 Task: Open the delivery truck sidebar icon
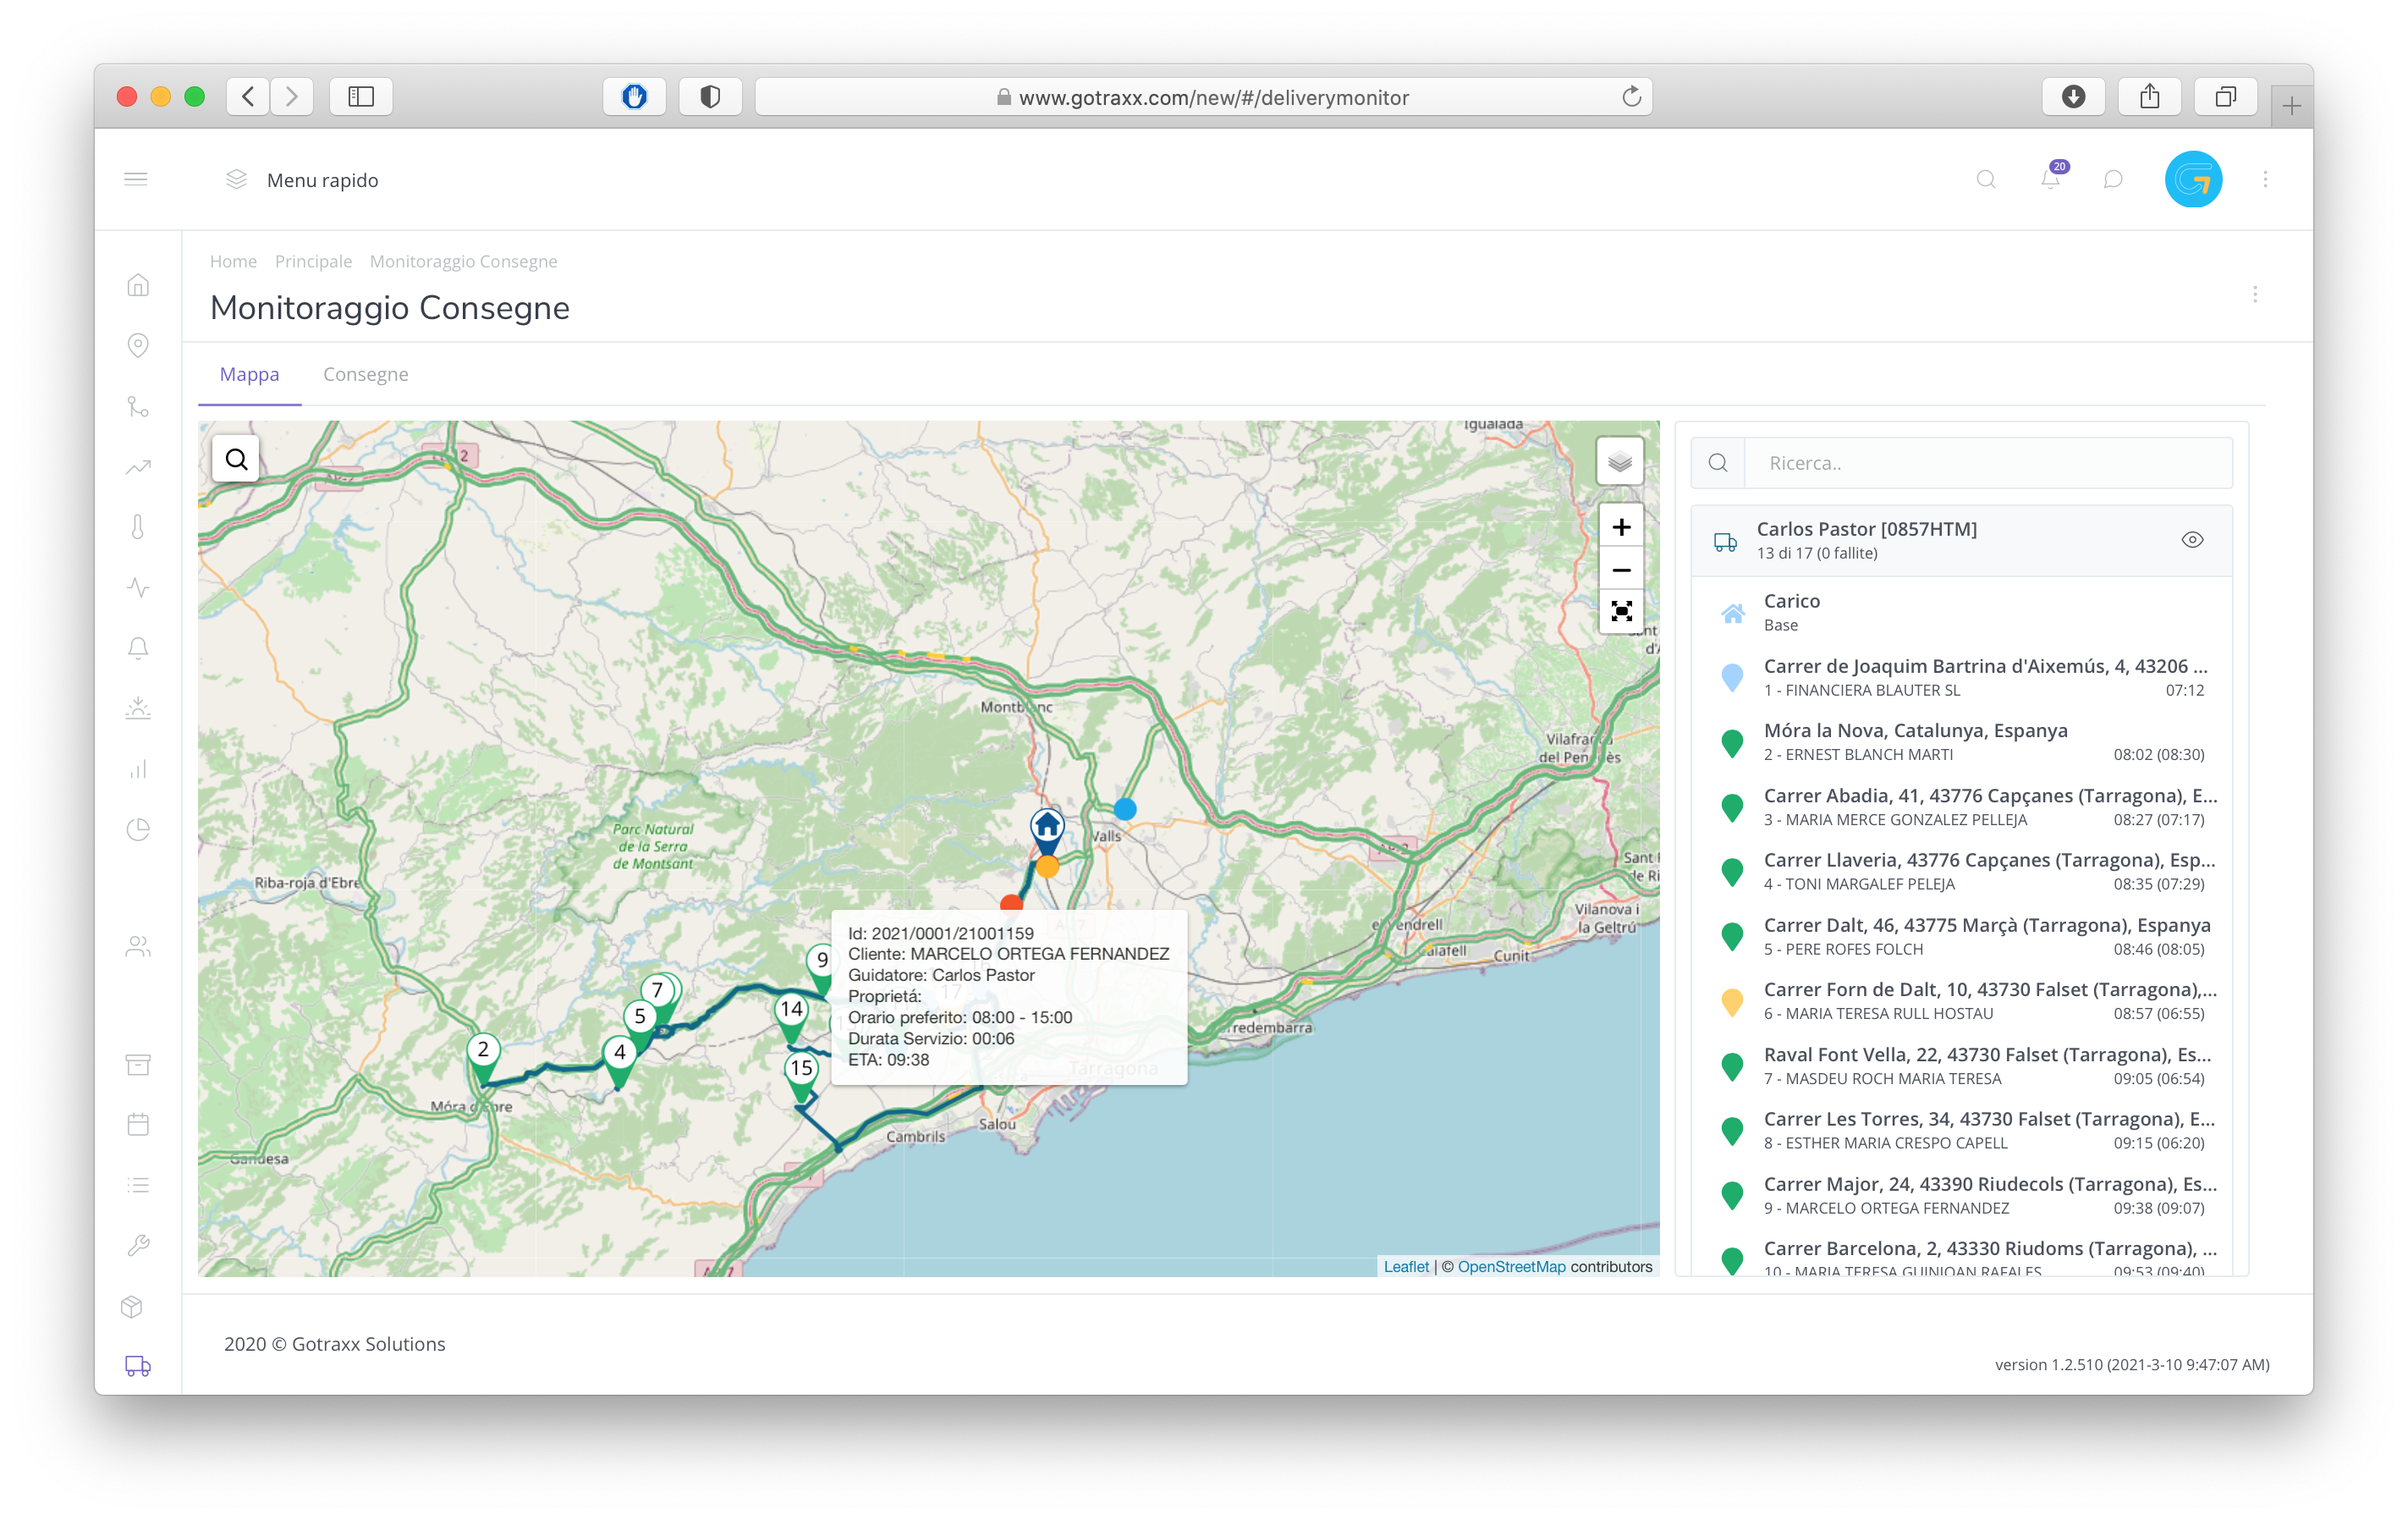[138, 1365]
